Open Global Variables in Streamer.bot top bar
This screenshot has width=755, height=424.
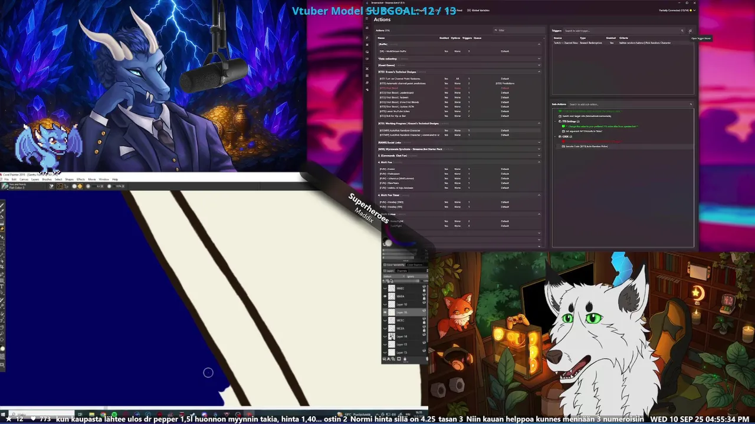[x=478, y=10]
